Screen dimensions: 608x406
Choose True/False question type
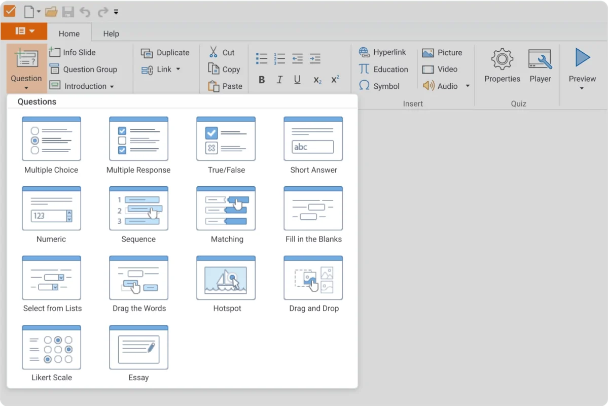[x=226, y=145]
